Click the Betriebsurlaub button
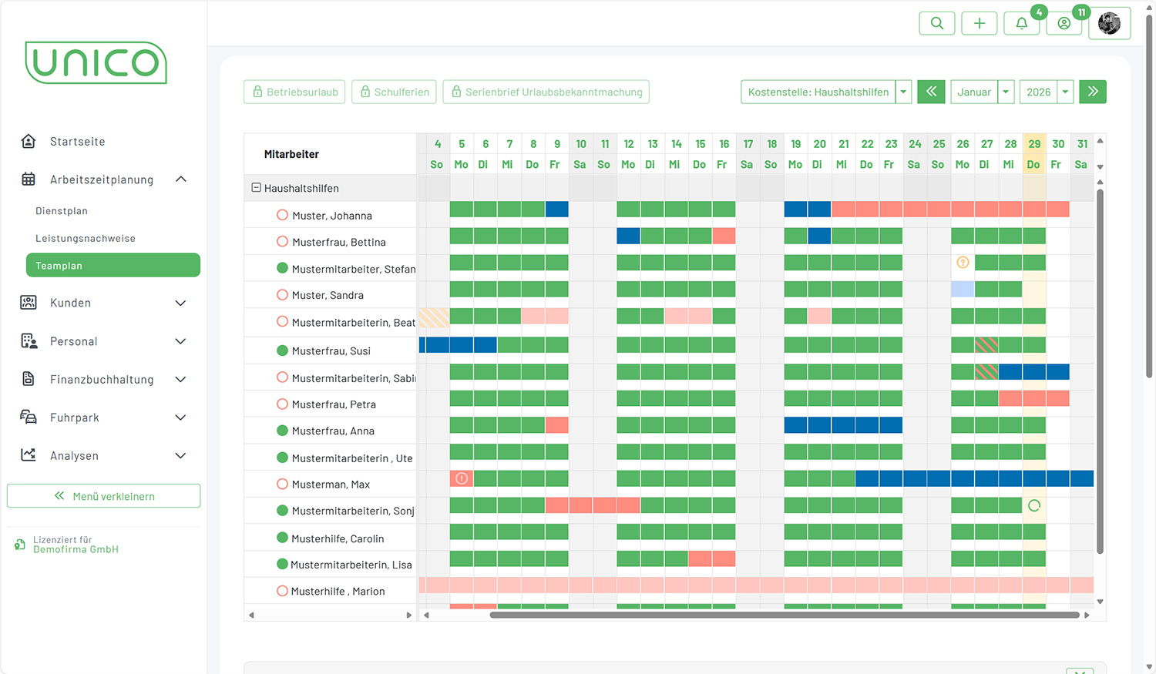Image resolution: width=1156 pixels, height=674 pixels. pos(295,92)
